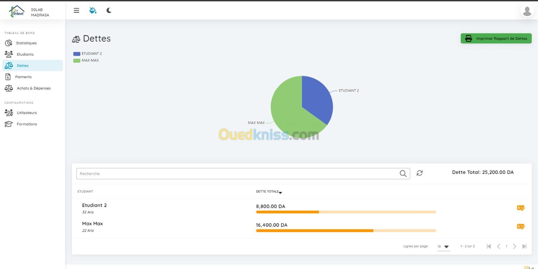Open the user profile avatar

527,11
